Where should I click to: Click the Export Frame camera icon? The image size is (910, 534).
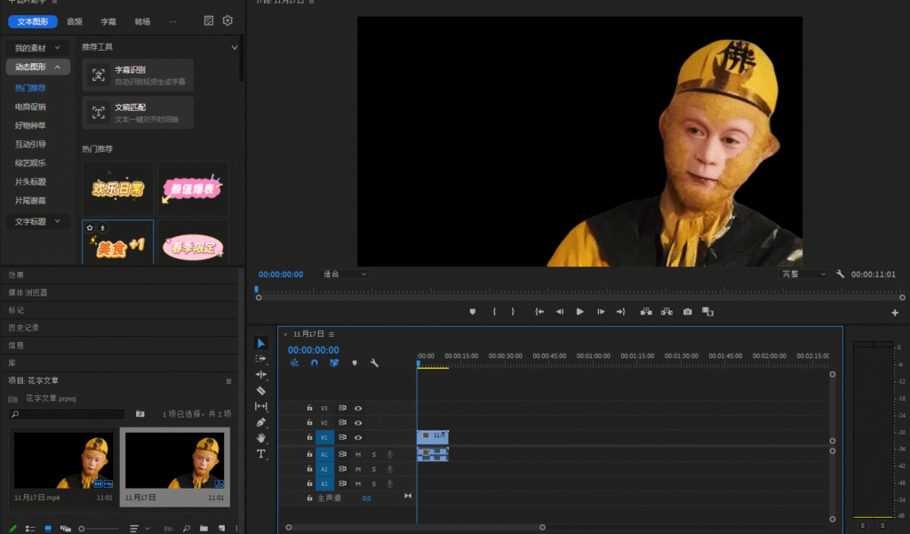tap(687, 312)
